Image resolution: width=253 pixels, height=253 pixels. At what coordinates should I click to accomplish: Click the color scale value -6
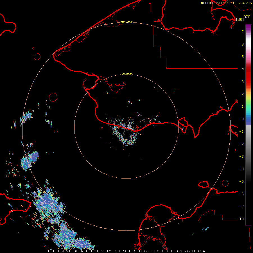point(241,194)
